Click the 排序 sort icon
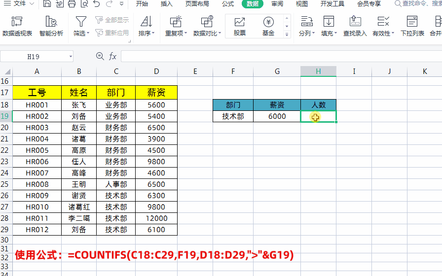This screenshot has height=276, width=442. pos(147,22)
